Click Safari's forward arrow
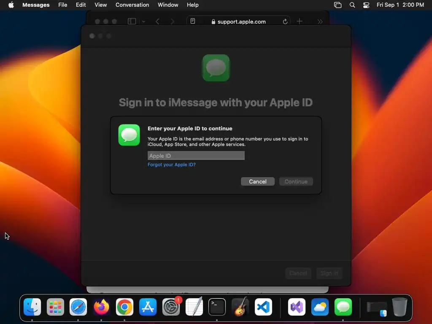The width and height of the screenshot is (432, 324). (172, 21)
